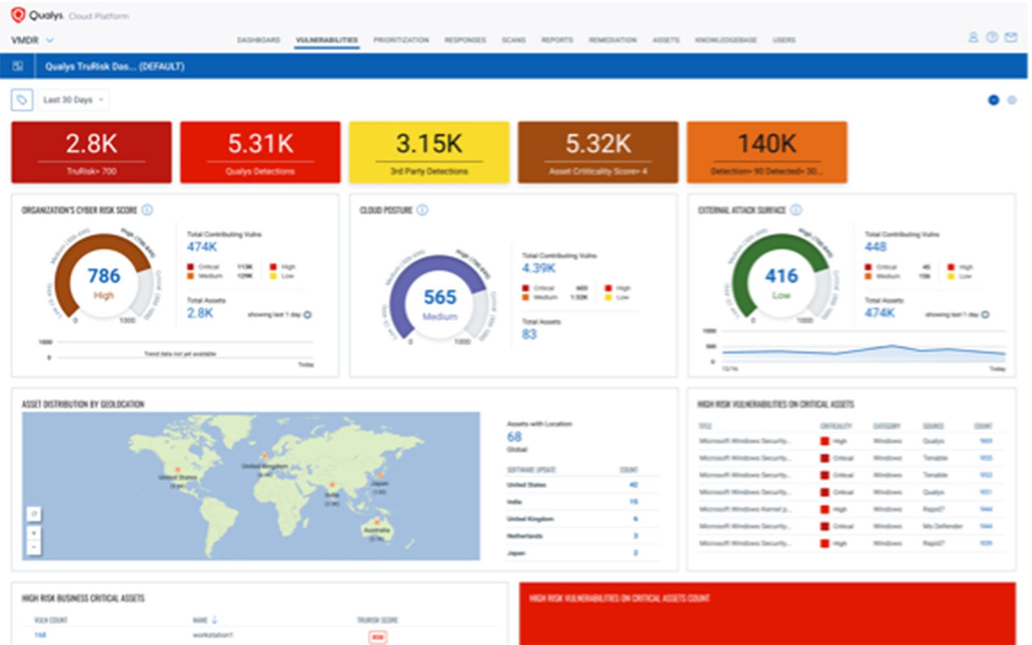Open the mail notifications icon

(x=1011, y=38)
